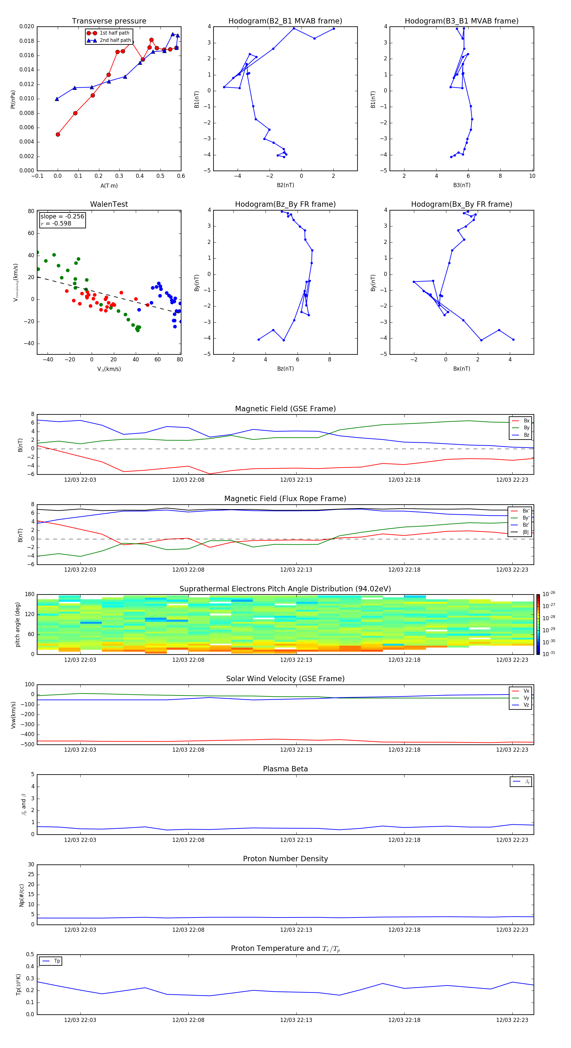Click the 'Bz(nT)' x-axis label
571x1048 pixels.
click(x=285, y=369)
